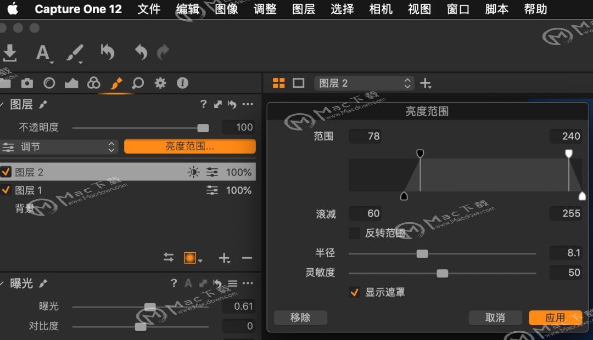Click the 曝光 panel auto adjust A icon
This screenshot has width=593, height=340.
(188, 283)
